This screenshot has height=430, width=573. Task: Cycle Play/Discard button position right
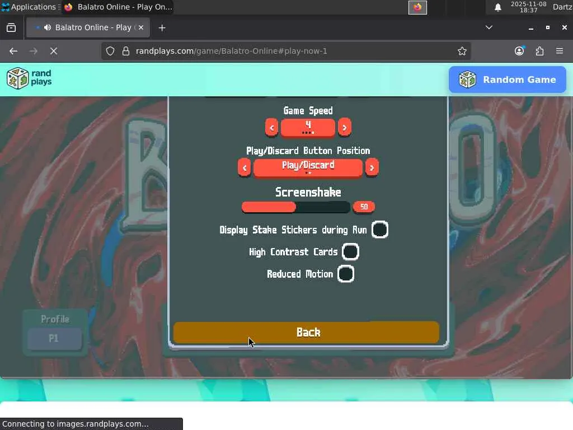point(372,168)
